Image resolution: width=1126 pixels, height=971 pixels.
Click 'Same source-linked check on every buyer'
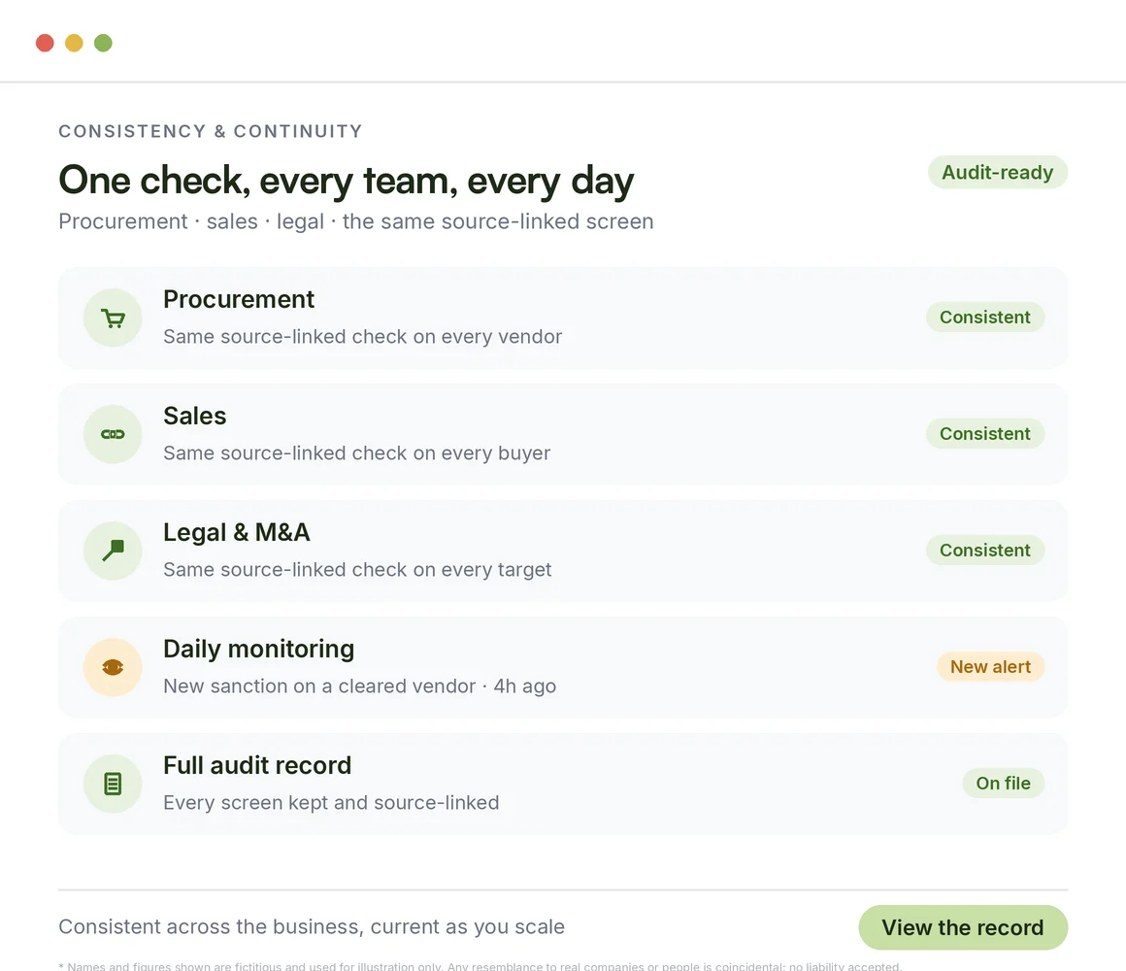pyautogui.click(x=357, y=453)
